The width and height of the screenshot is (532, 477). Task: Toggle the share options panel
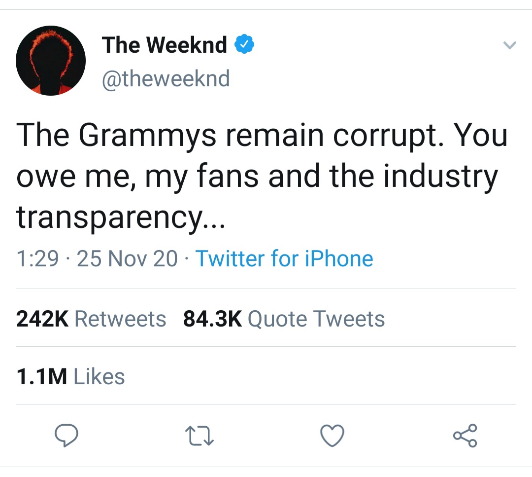click(x=465, y=436)
